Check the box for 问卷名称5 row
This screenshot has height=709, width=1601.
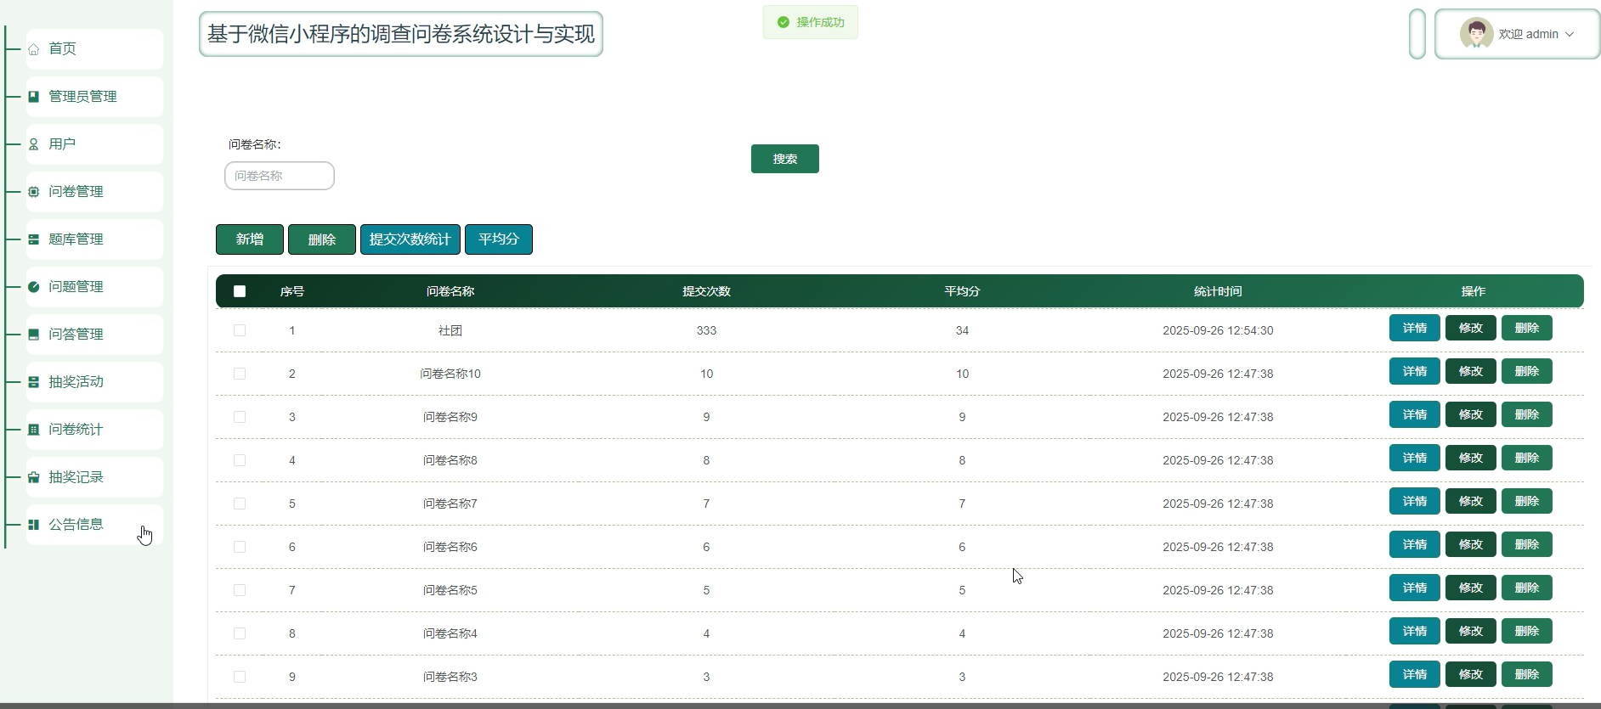240,590
